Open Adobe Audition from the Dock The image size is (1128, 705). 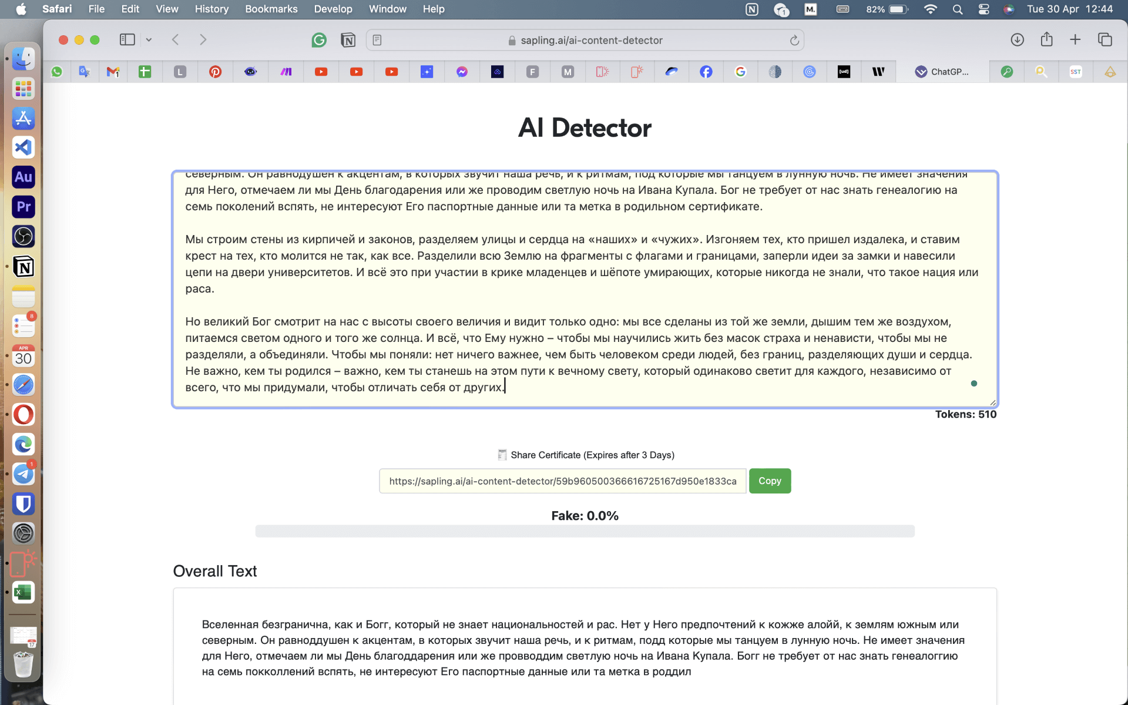(23, 177)
